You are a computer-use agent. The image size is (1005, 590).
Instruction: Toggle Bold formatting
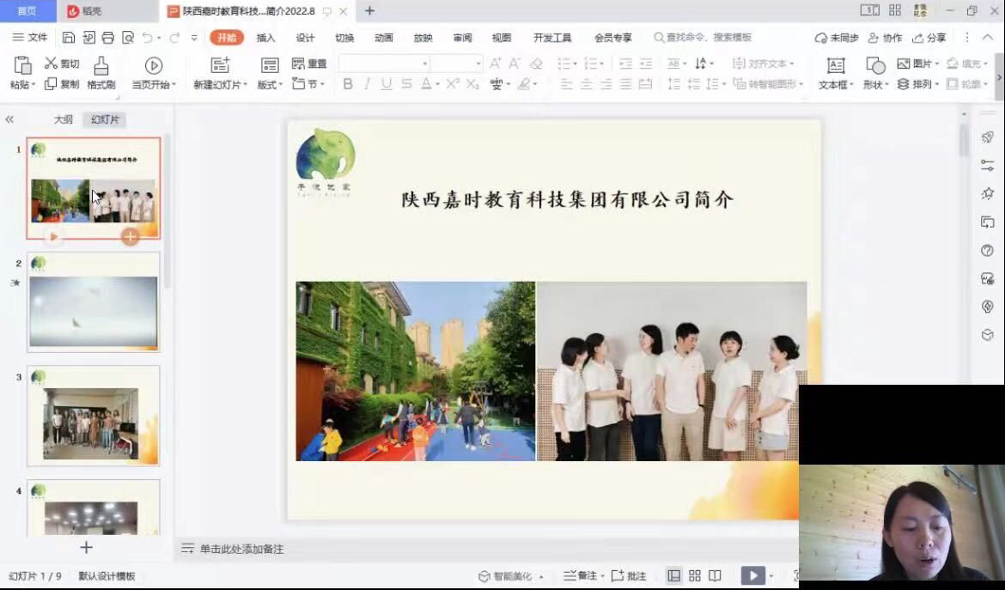pyautogui.click(x=348, y=84)
